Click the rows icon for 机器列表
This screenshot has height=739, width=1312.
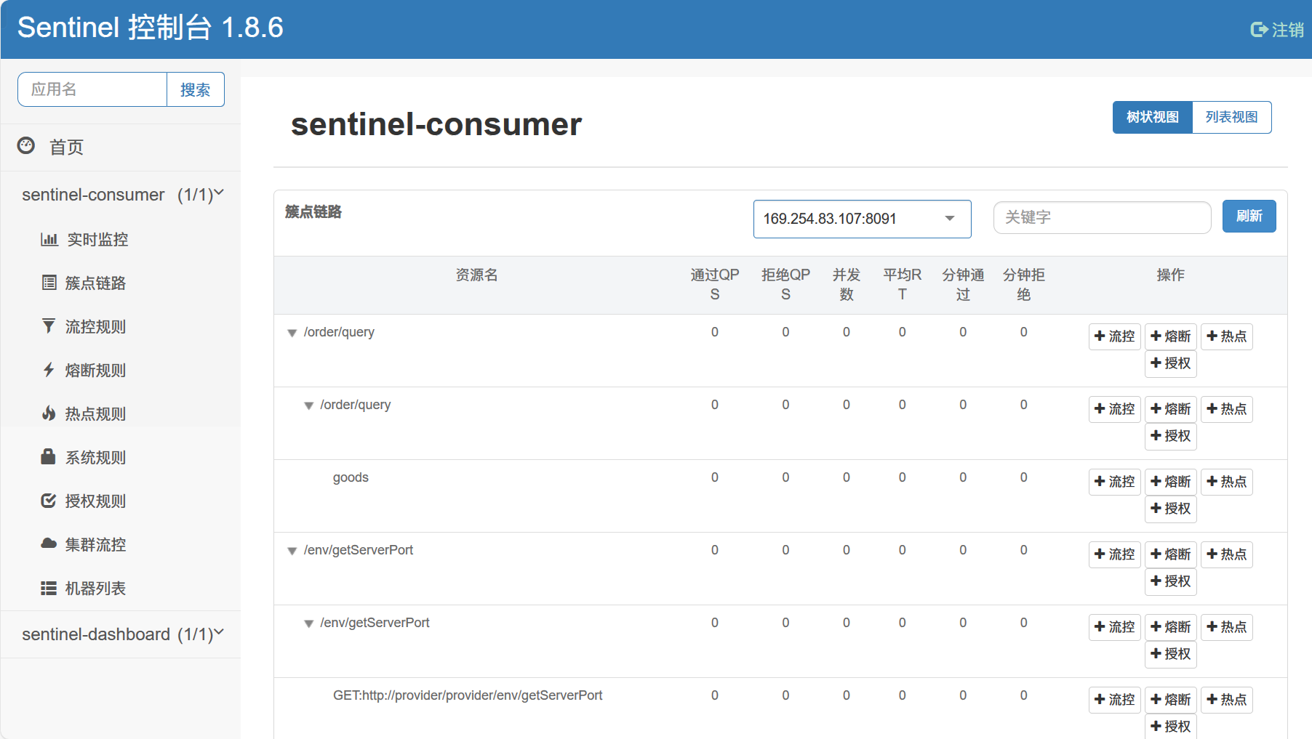tap(49, 588)
